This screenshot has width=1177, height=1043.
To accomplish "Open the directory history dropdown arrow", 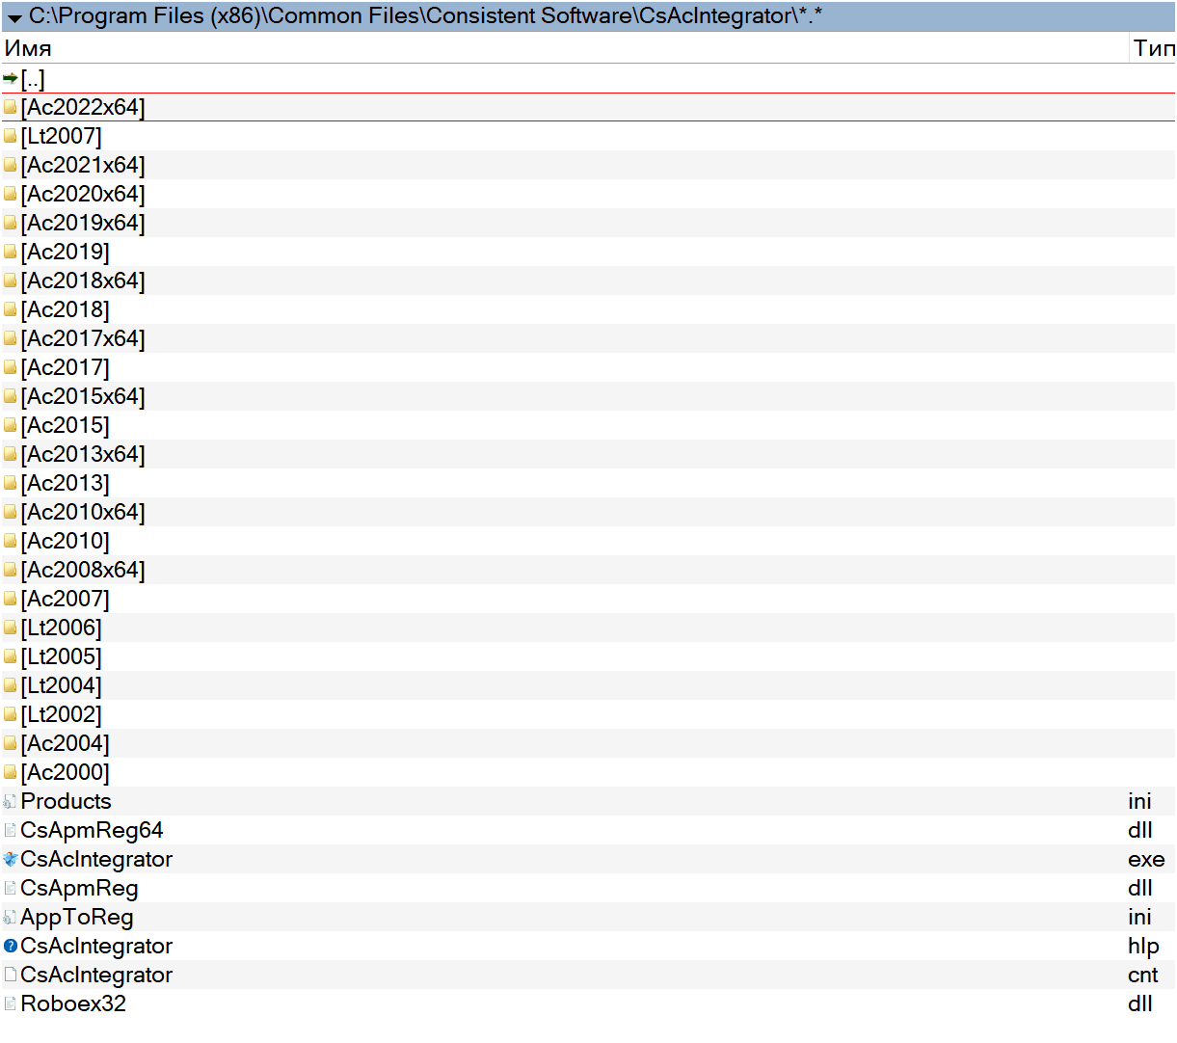I will (x=14, y=17).
